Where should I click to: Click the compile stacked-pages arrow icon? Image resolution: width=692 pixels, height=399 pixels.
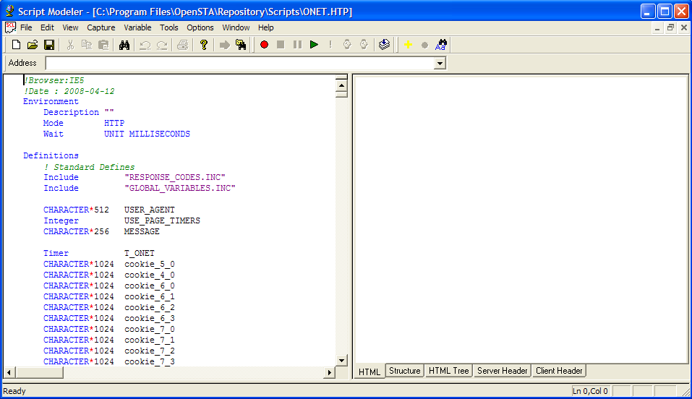[x=385, y=45]
